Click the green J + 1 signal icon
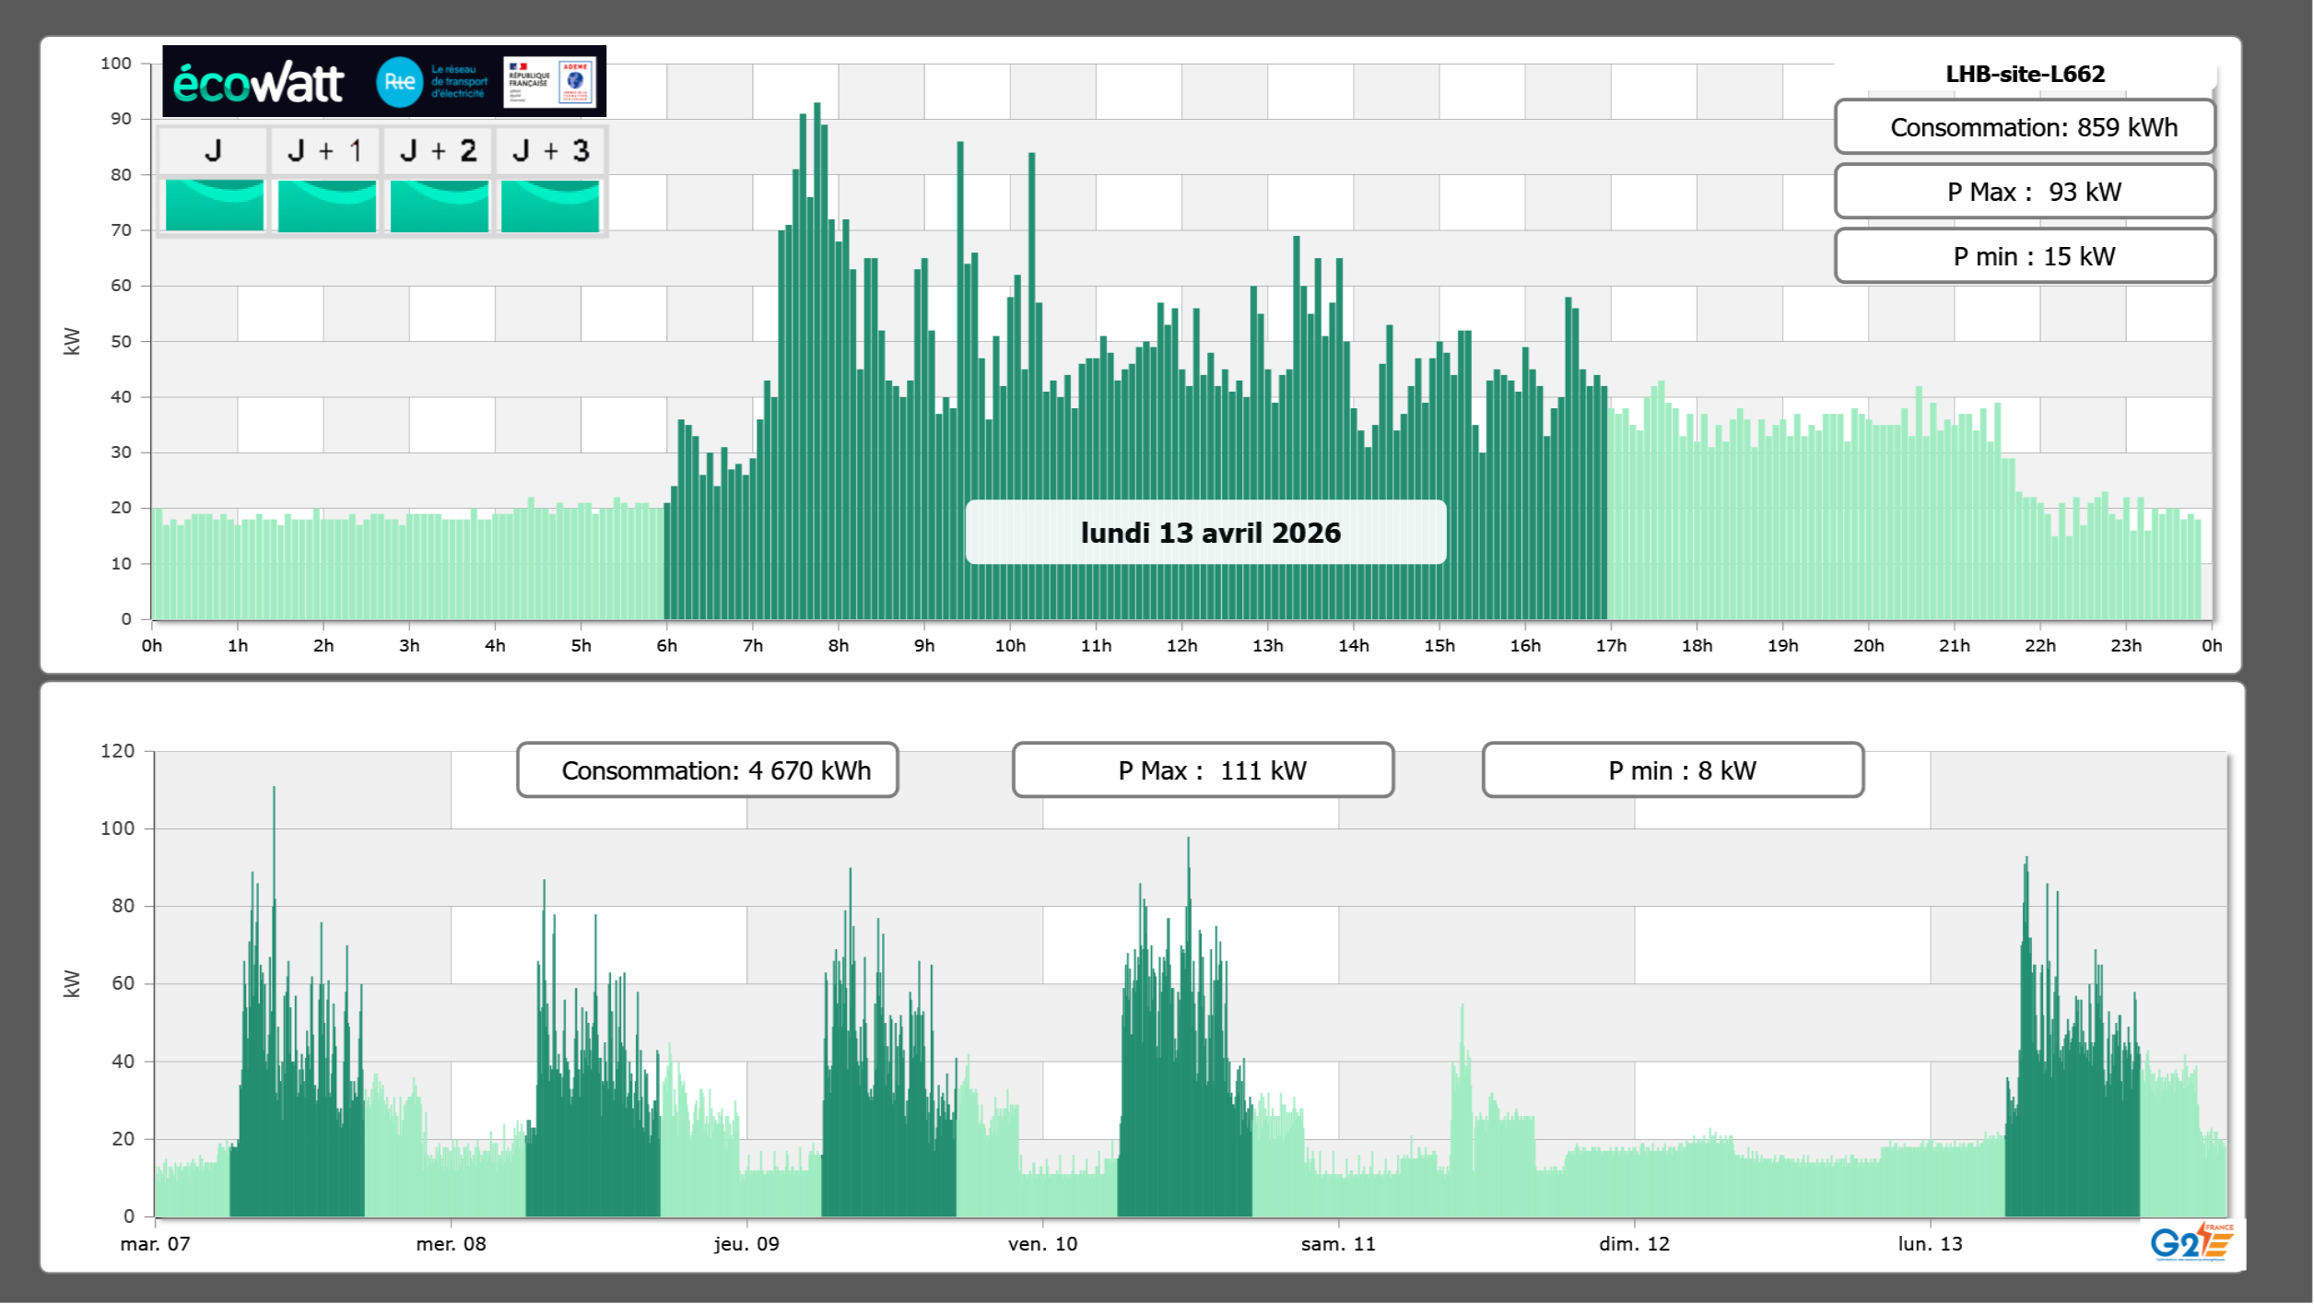This screenshot has width=2314, height=1304. 326,206
